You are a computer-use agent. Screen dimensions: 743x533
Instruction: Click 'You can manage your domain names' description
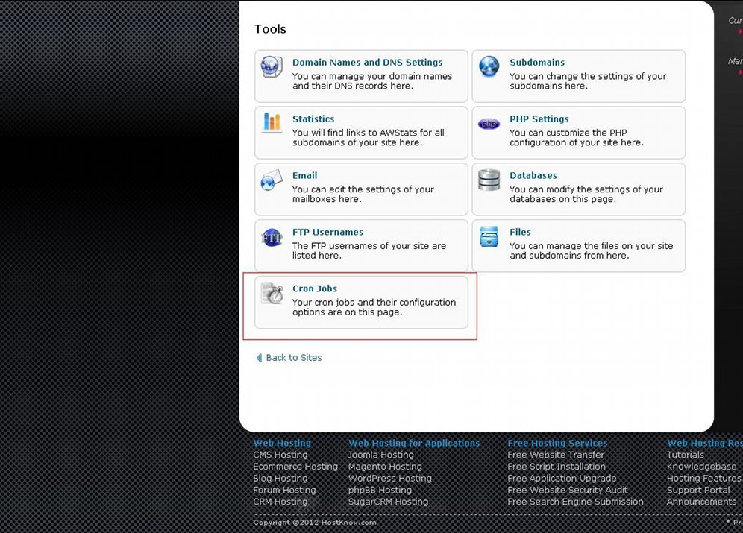click(372, 81)
